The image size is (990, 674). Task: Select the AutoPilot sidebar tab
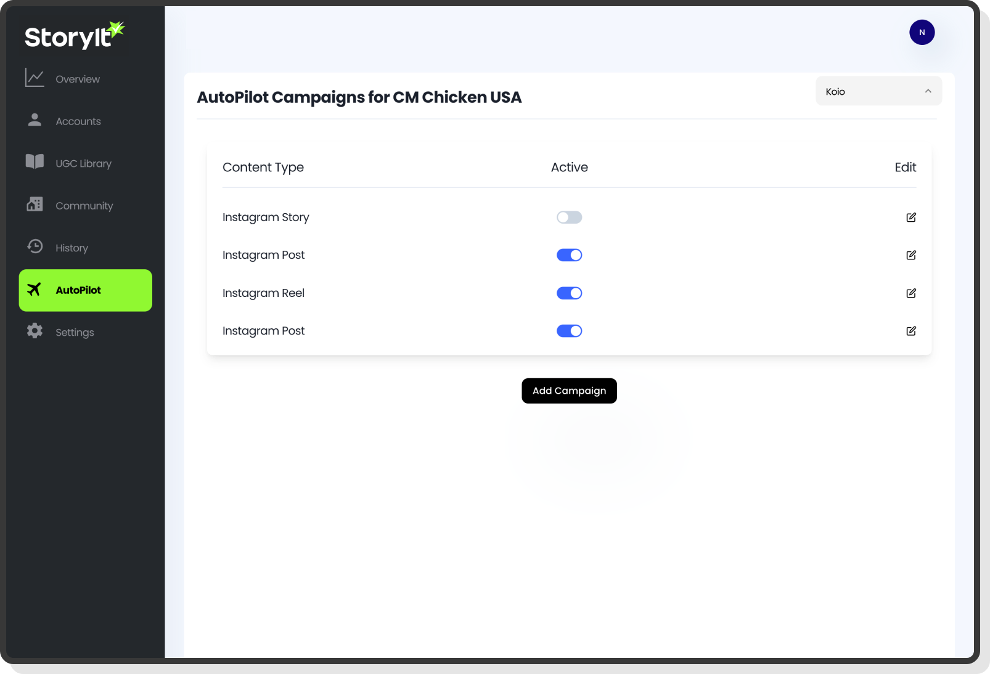[85, 290]
